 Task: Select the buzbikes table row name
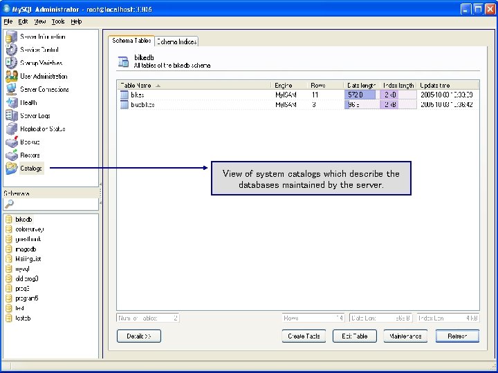point(142,105)
